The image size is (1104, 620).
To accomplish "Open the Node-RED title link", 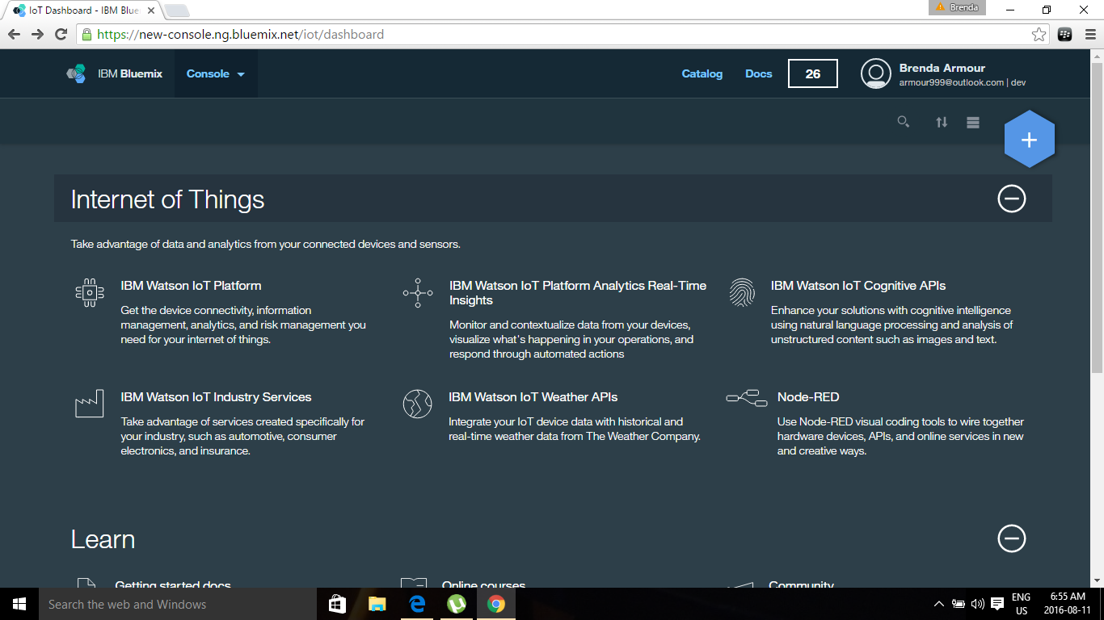I will tap(808, 397).
